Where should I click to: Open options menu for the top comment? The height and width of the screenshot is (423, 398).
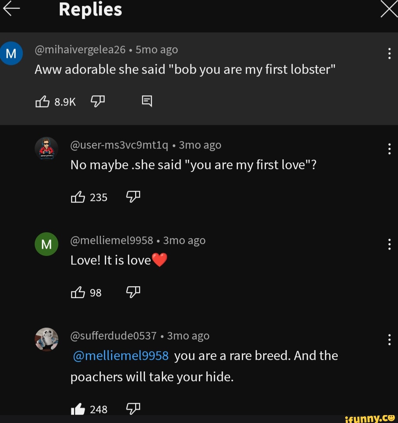tap(389, 53)
